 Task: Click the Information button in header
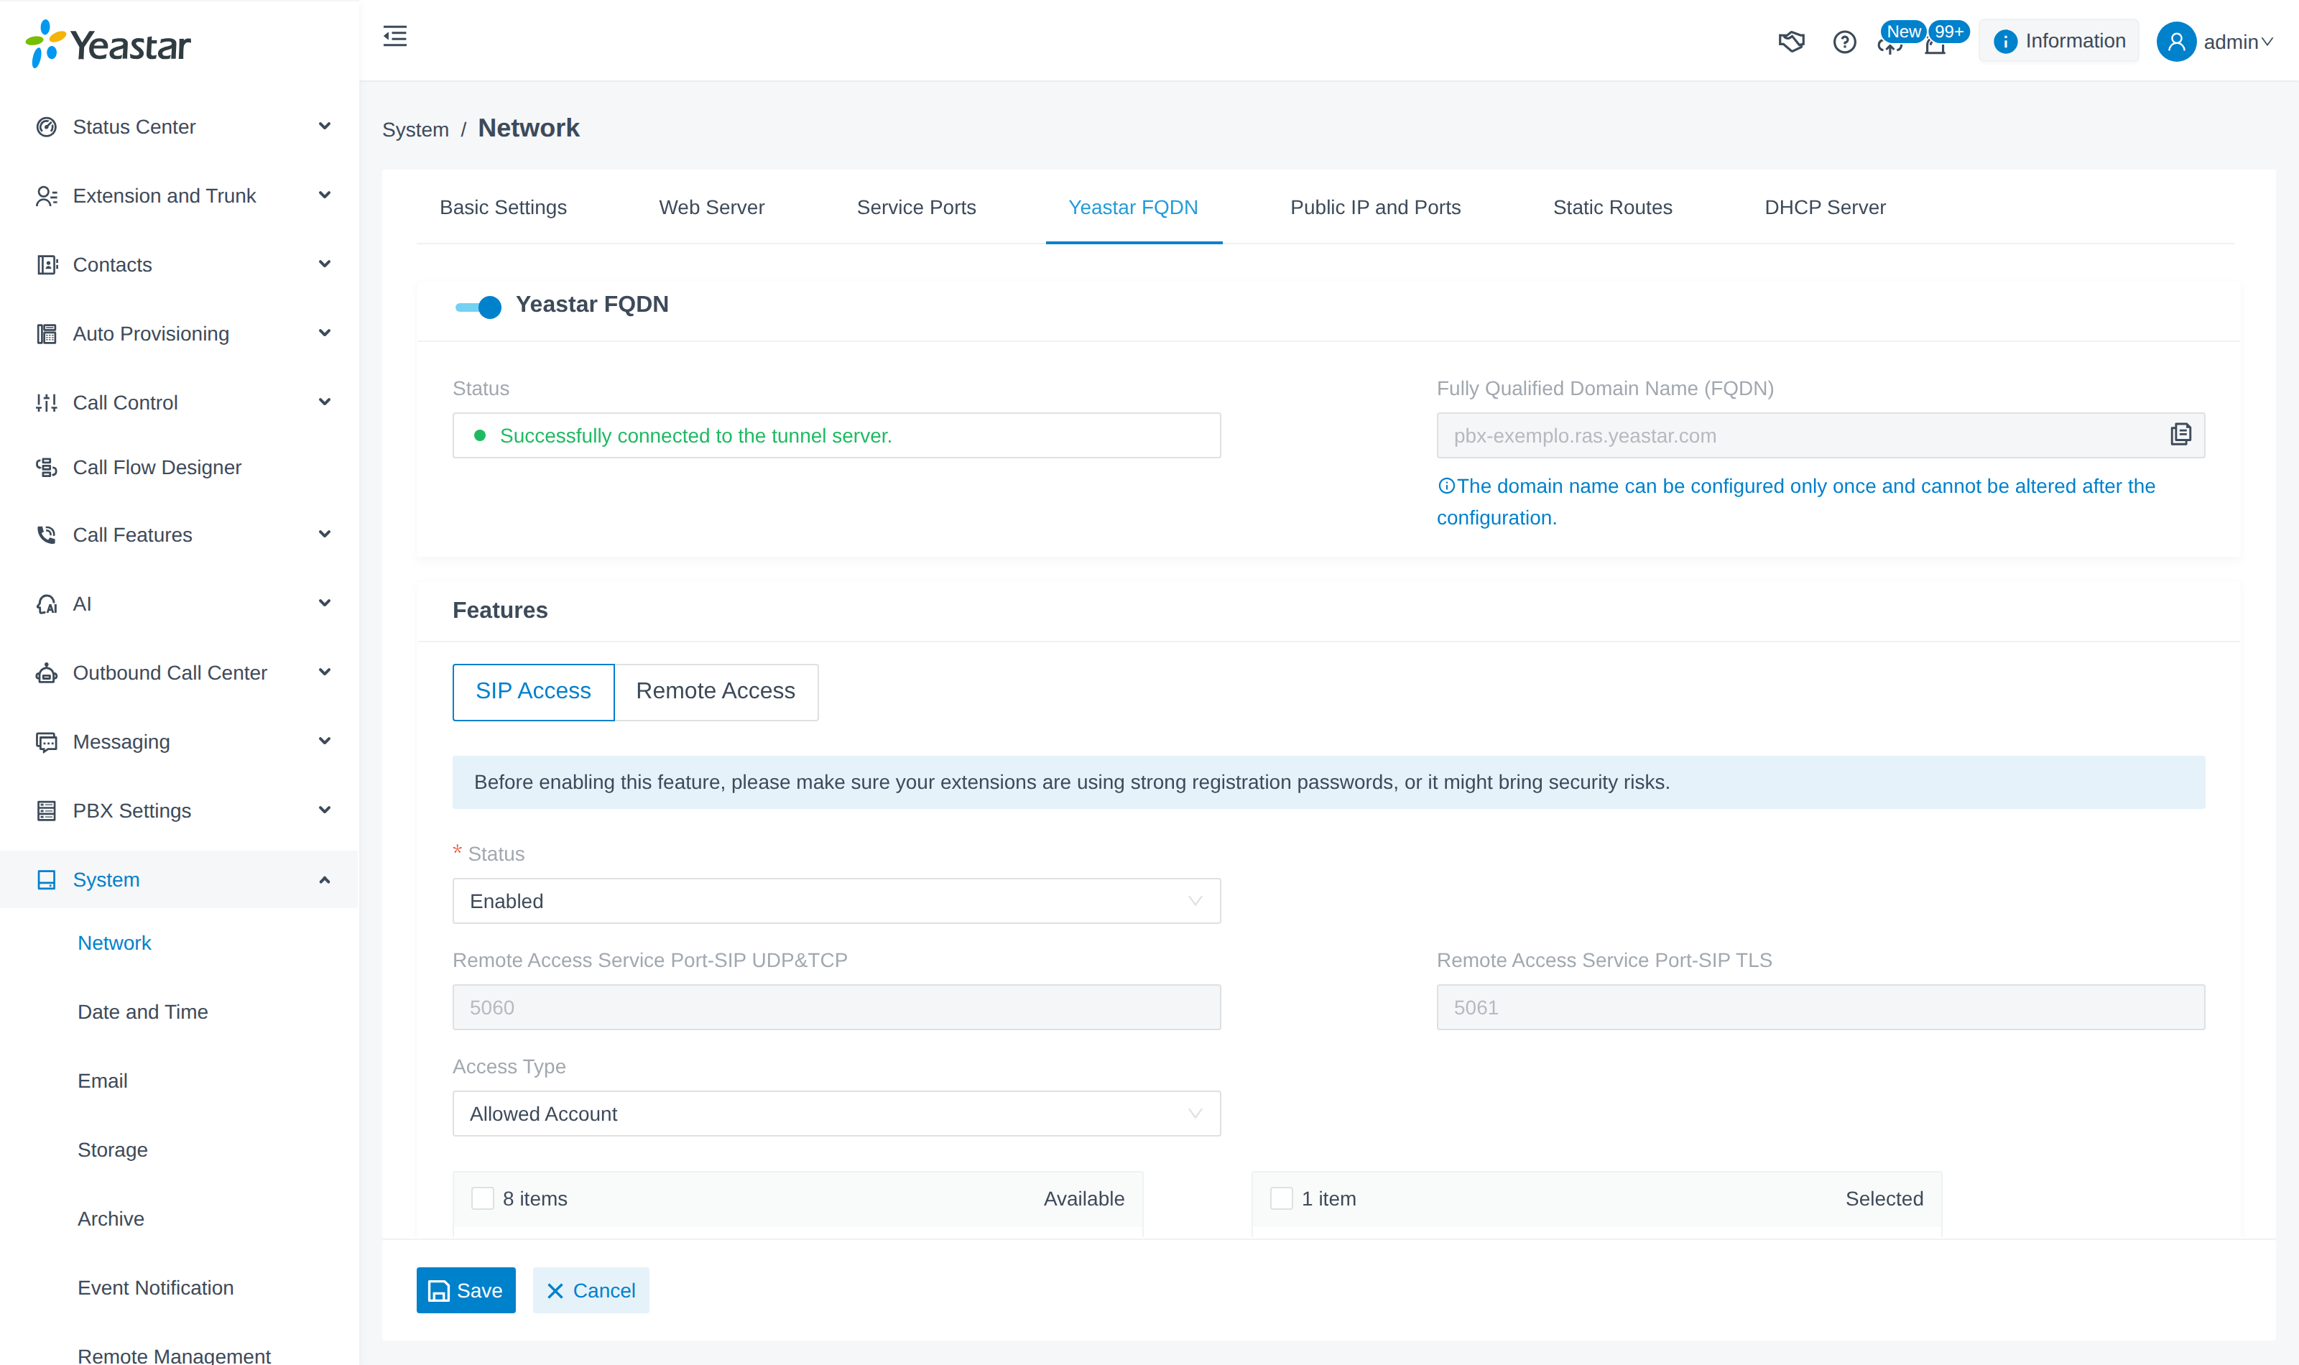pyautogui.click(x=2058, y=42)
